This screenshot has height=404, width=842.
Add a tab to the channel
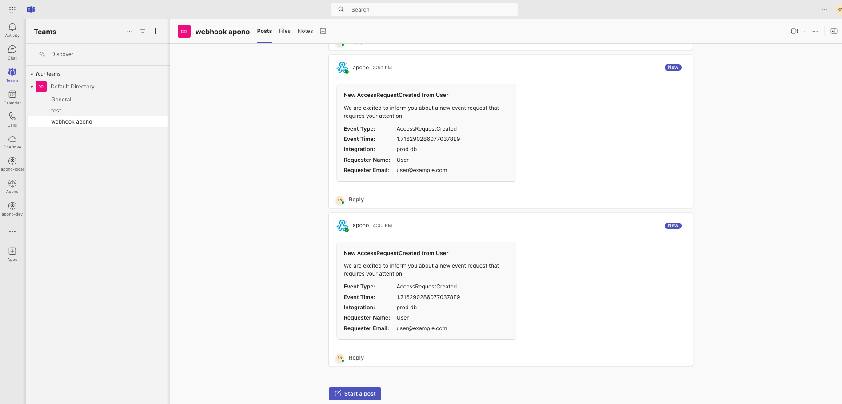323,31
